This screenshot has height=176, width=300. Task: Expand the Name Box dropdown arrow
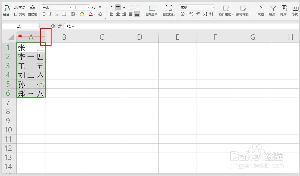click(x=38, y=26)
